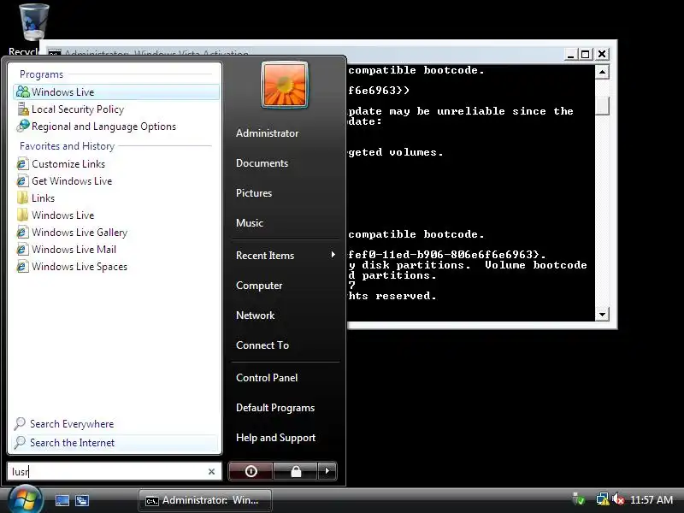684x513 pixels.
Task: Open Pictures from the Start menu
Action: coord(254,193)
